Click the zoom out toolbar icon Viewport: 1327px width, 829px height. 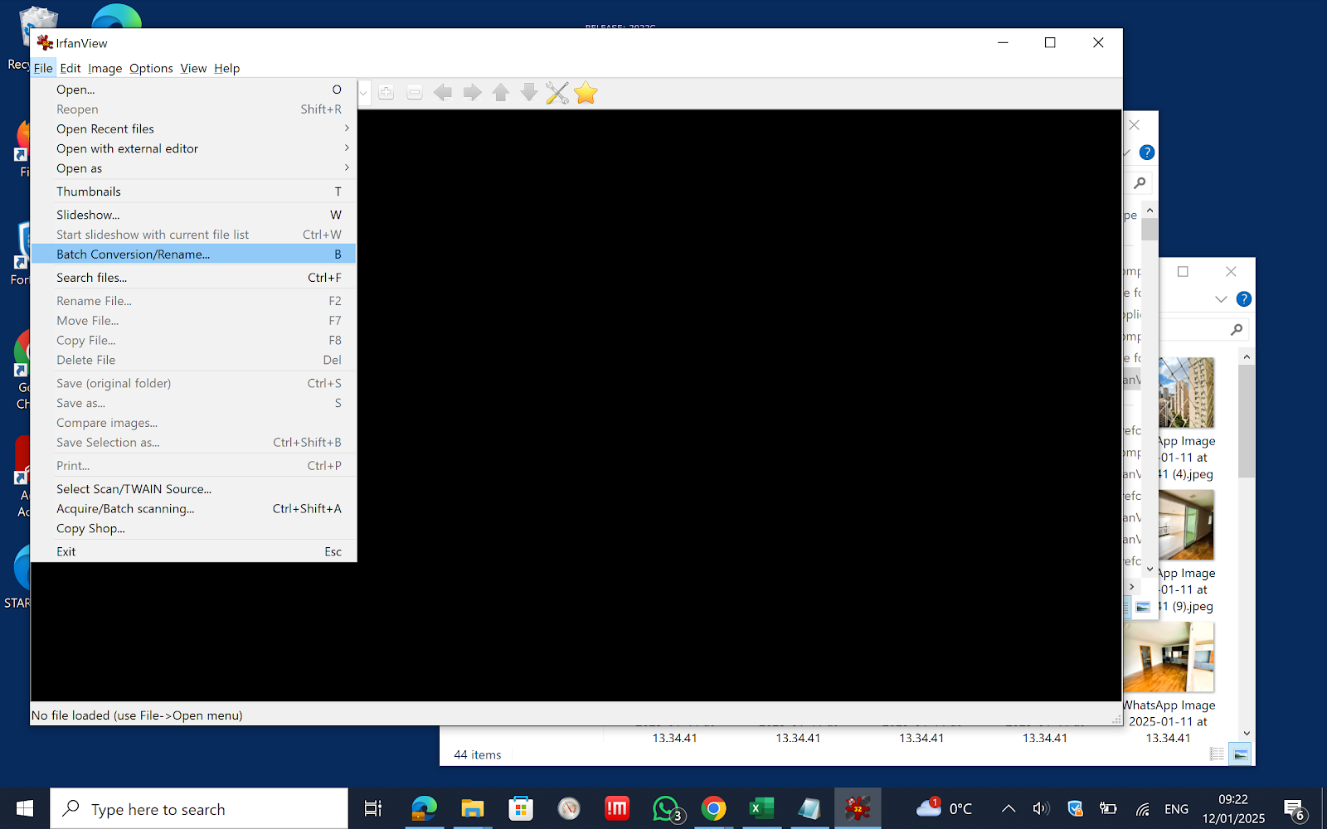[415, 93]
